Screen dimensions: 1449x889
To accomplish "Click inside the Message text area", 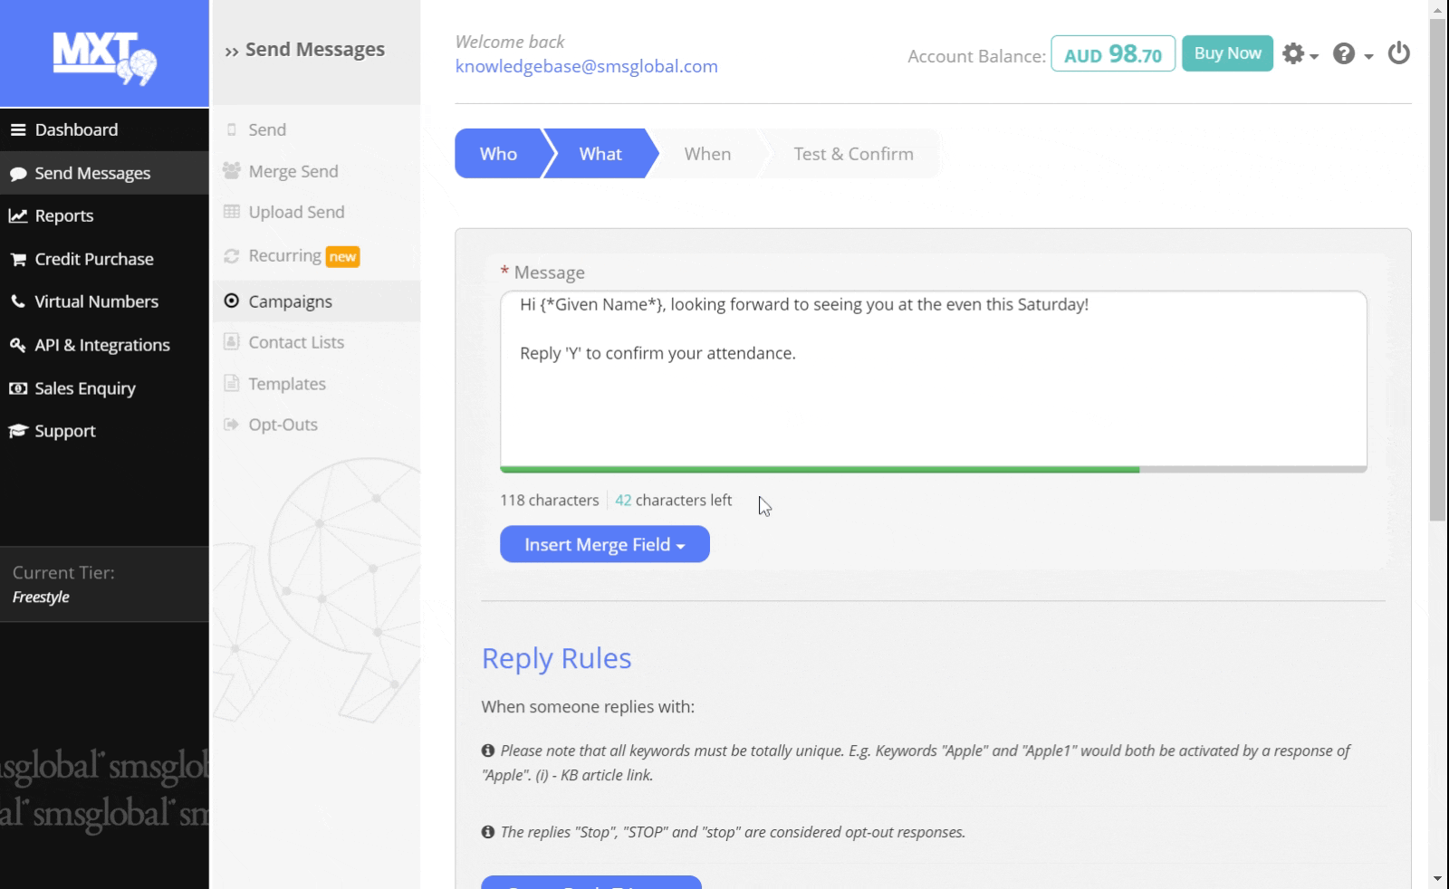I will (x=933, y=398).
